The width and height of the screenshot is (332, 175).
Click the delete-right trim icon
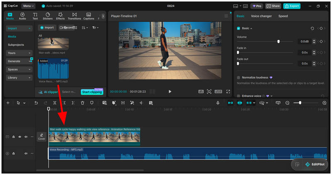tap(73, 103)
